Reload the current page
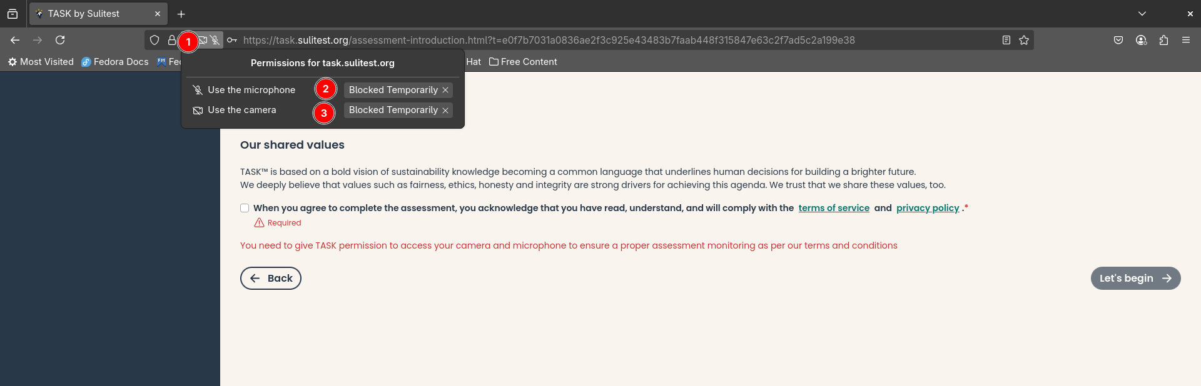Image resolution: width=1201 pixels, height=386 pixels. [x=60, y=40]
